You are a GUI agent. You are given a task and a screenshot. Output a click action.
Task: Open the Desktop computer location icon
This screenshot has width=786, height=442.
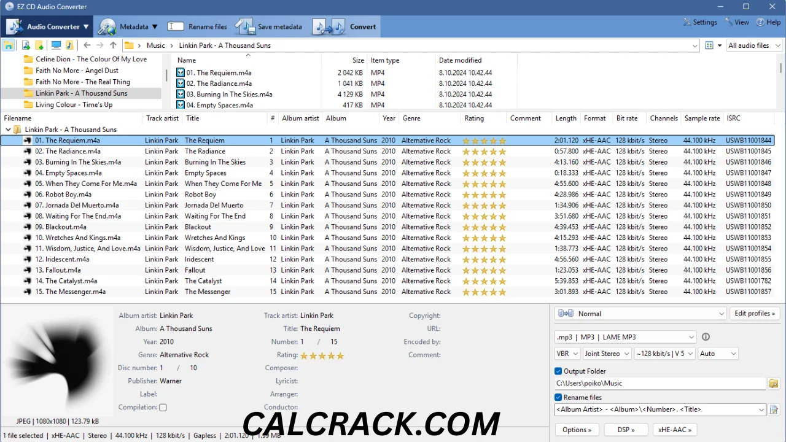pos(56,45)
